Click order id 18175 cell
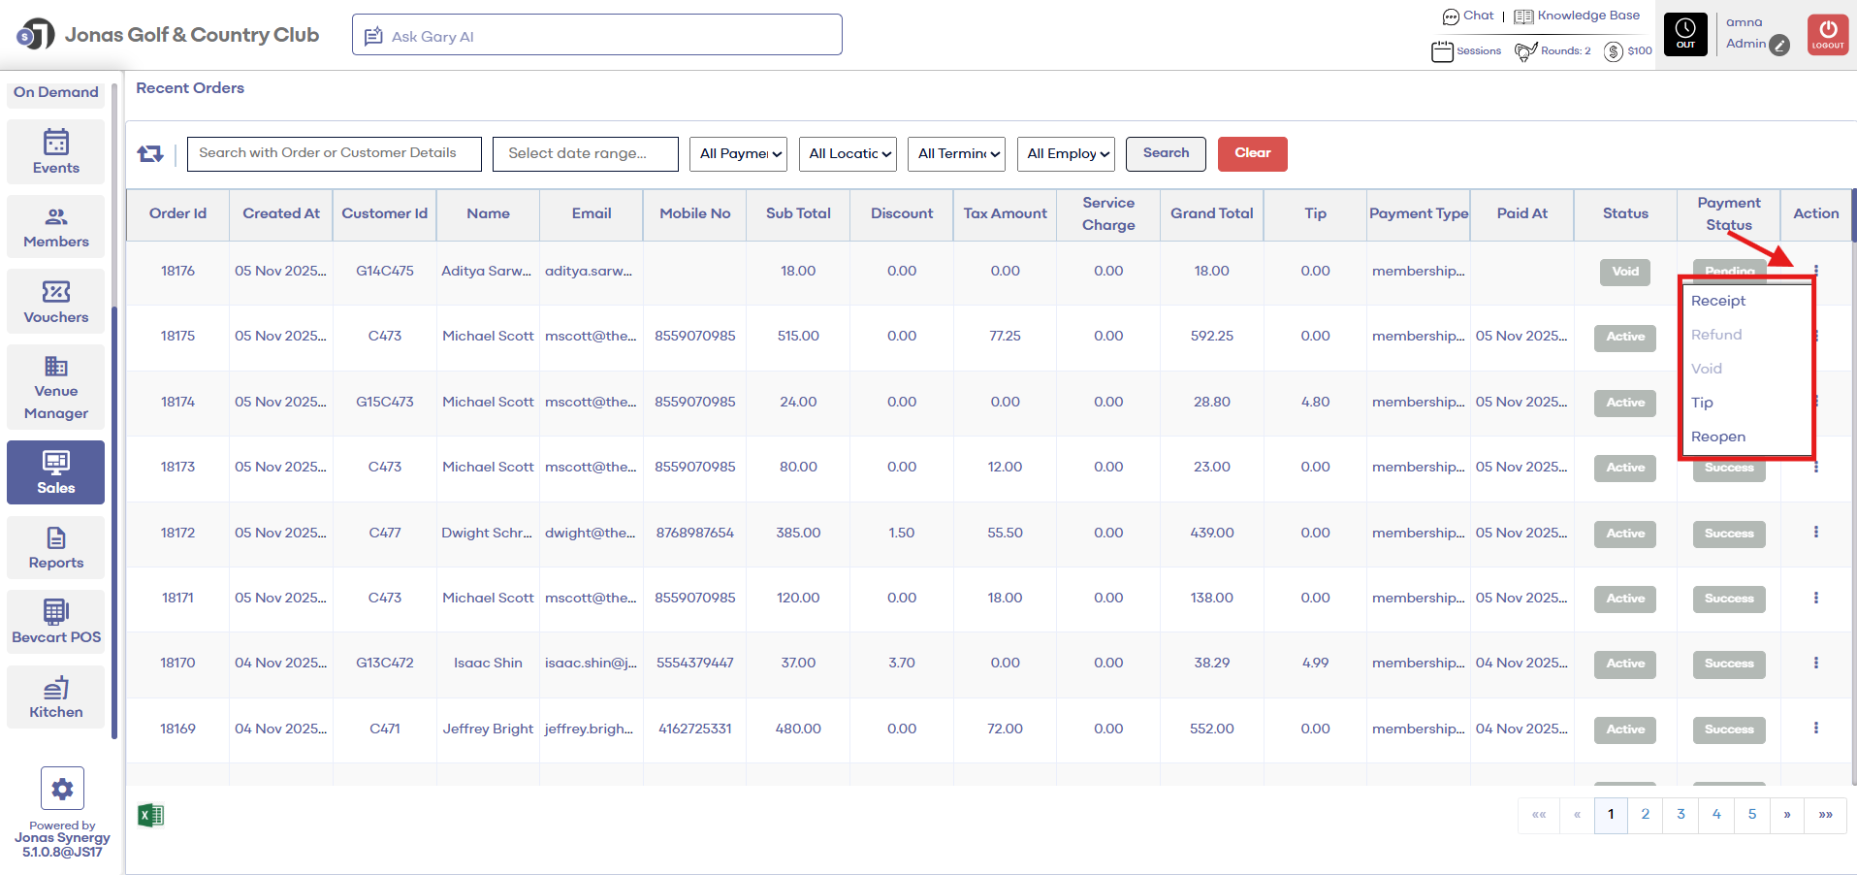Image resolution: width=1857 pixels, height=875 pixels. tap(177, 336)
